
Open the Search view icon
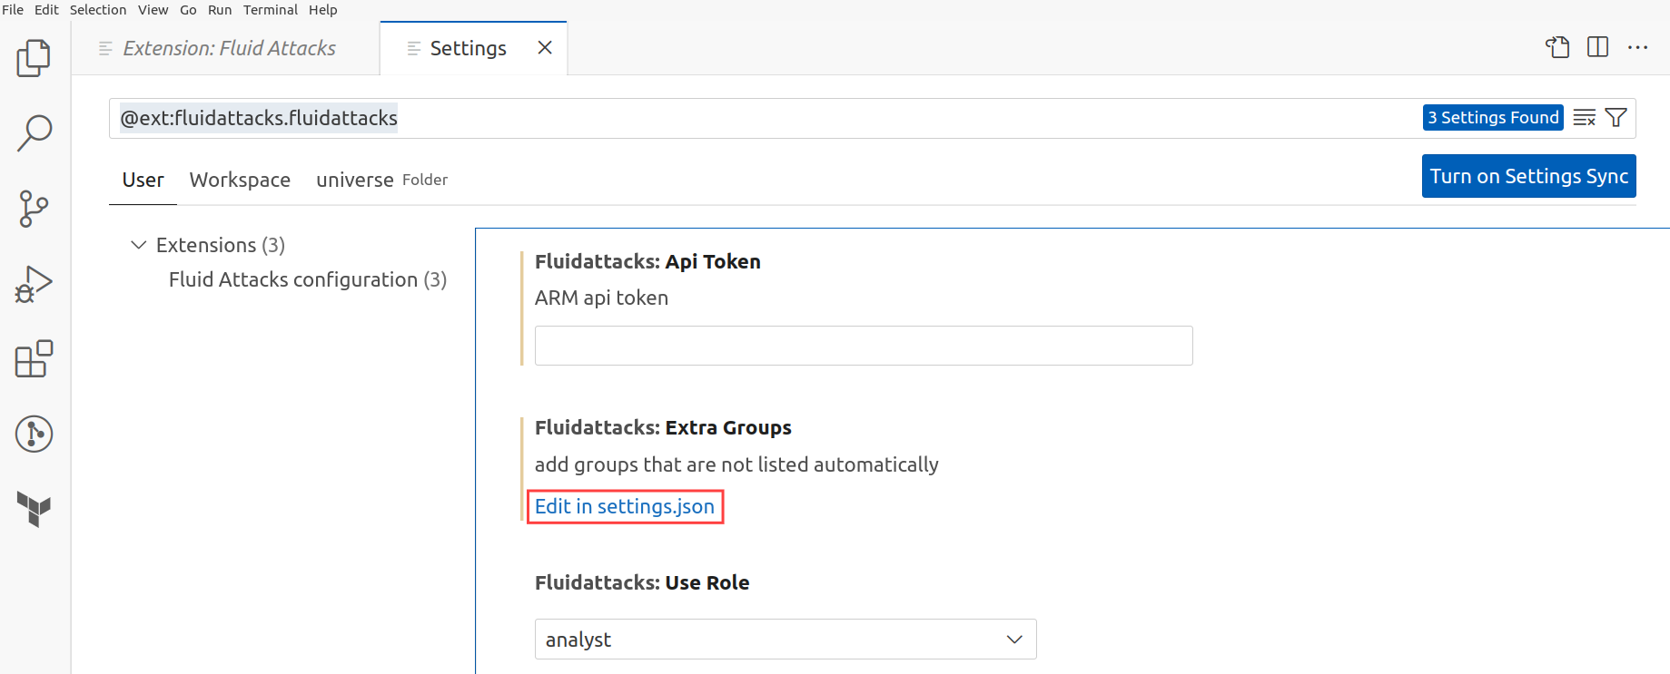point(35,132)
